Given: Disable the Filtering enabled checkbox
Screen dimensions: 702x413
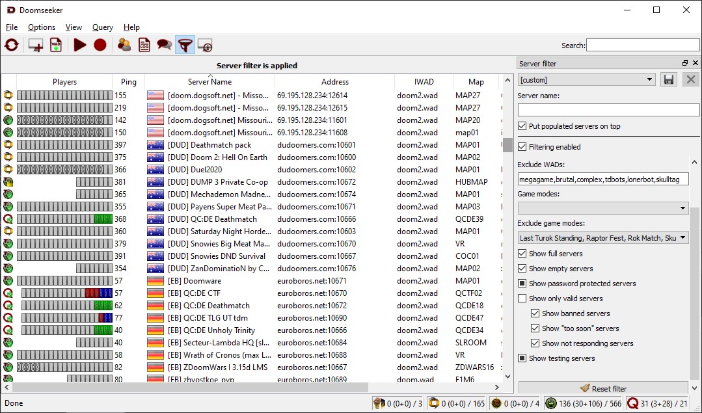Looking at the screenshot, I should point(522,147).
